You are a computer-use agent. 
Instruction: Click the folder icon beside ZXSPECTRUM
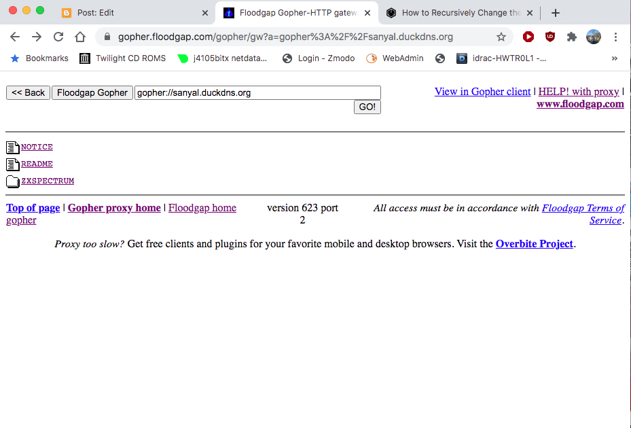(x=12, y=181)
